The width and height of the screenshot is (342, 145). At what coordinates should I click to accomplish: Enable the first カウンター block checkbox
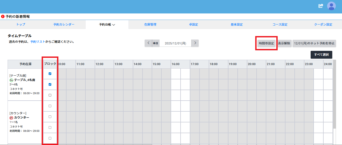click(x=50, y=106)
